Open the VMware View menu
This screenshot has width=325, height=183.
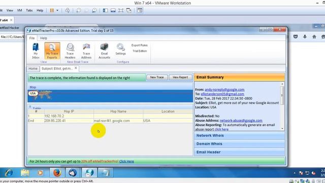coord(10,10)
